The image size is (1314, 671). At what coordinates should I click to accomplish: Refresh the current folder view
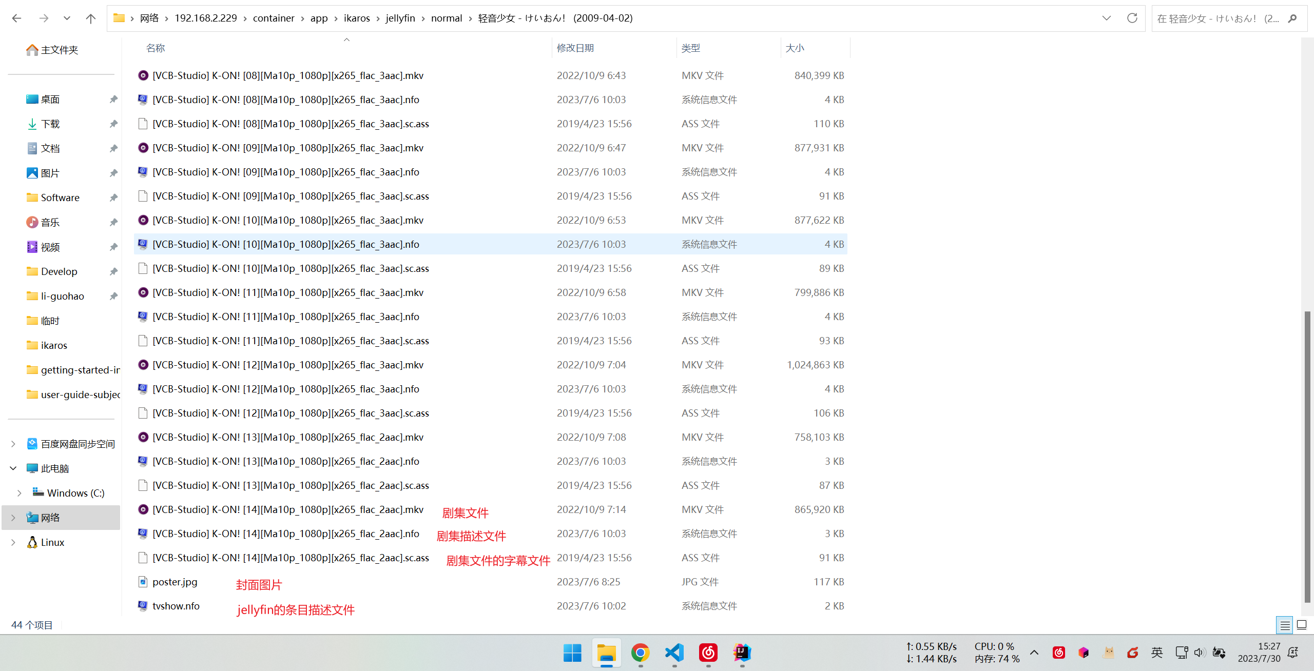1132,18
